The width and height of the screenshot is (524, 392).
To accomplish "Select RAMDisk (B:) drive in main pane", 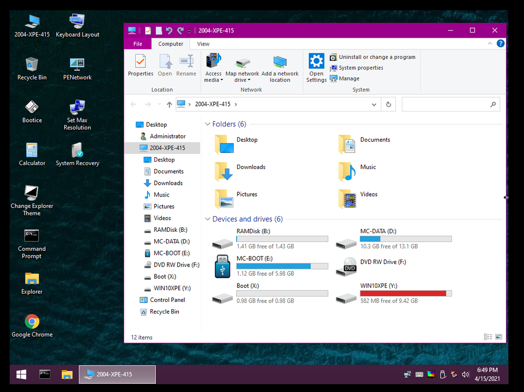I will [x=271, y=239].
